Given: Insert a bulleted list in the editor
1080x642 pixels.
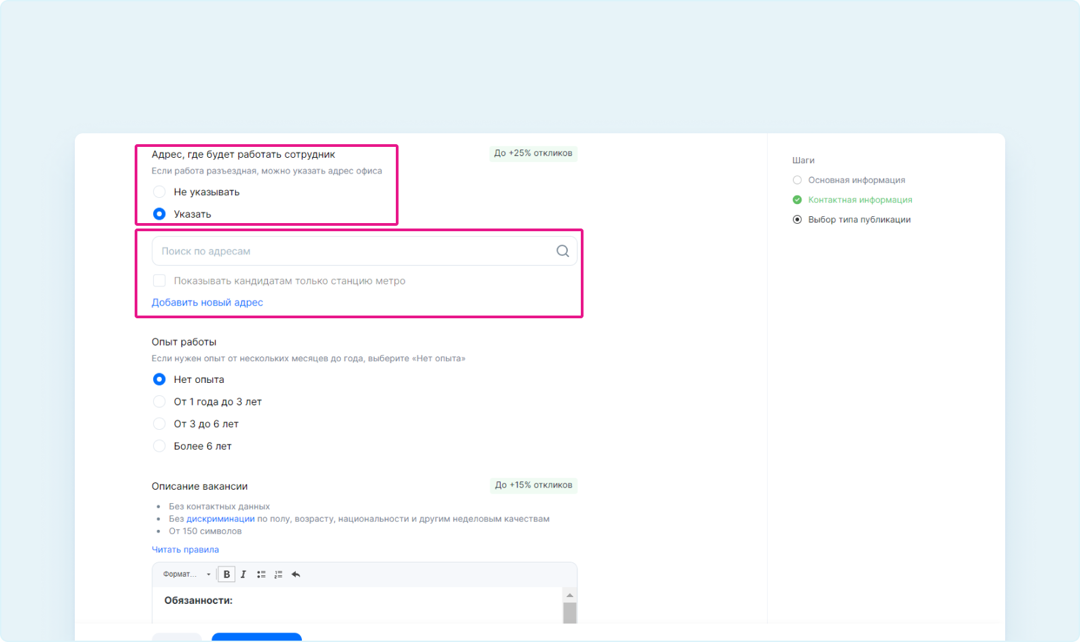Looking at the screenshot, I should (261, 574).
